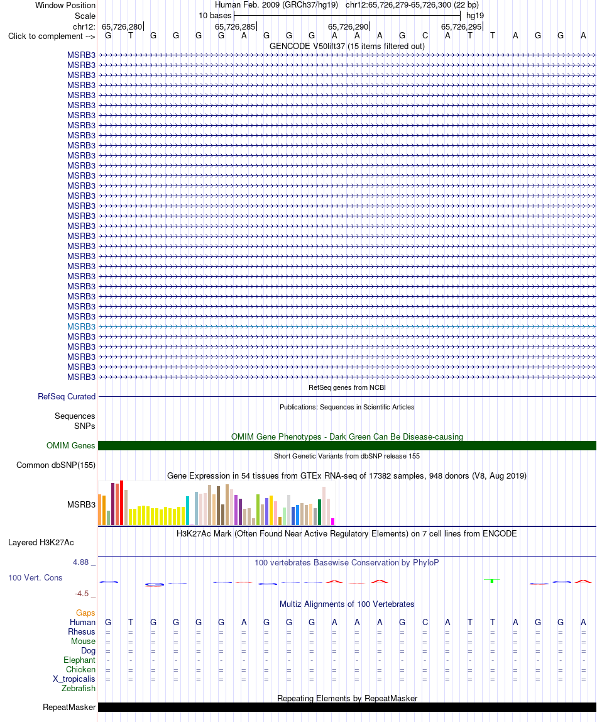597x722 pixels.
Task: Click the hg19 assembly label beside the scale bar
Action: coord(475,15)
